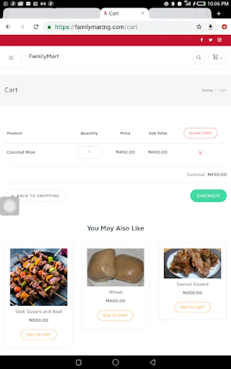Go back with the browser arrow
The width and height of the screenshot is (231, 369).
8,27
